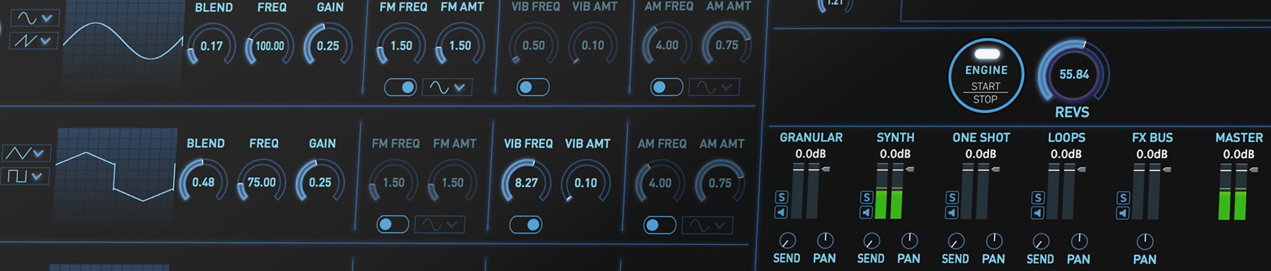The height and width of the screenshot is (271, 1271).
Task: Open the bottom row triangle waveform dropdown
Action: (x=27, y=153)
